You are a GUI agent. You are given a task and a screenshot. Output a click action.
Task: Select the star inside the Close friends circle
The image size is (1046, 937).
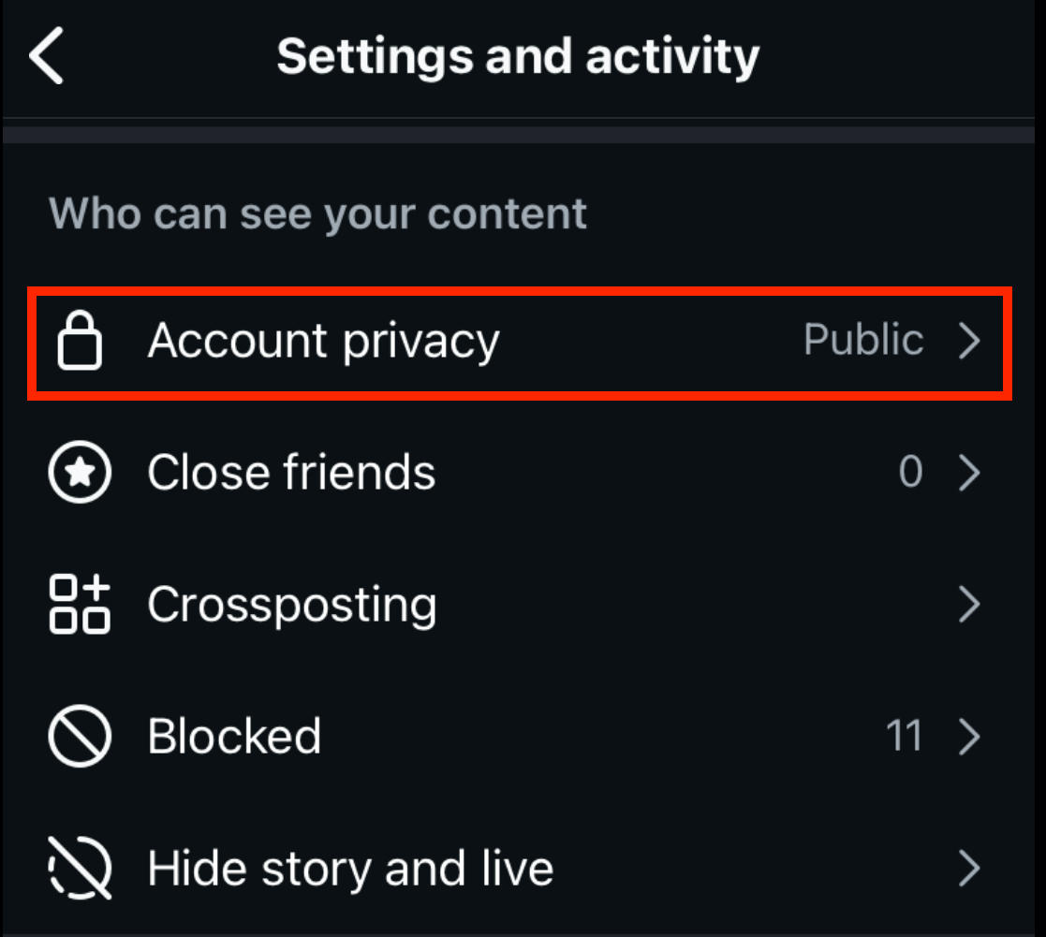click(80, 473)
